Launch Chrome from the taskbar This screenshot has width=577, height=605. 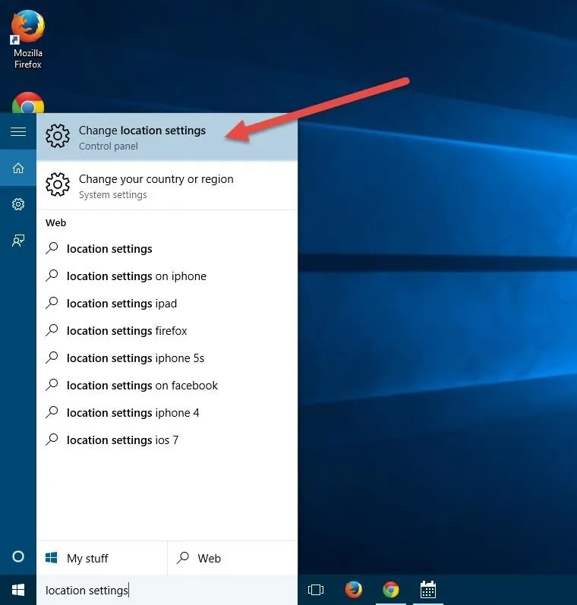[390, 590]
